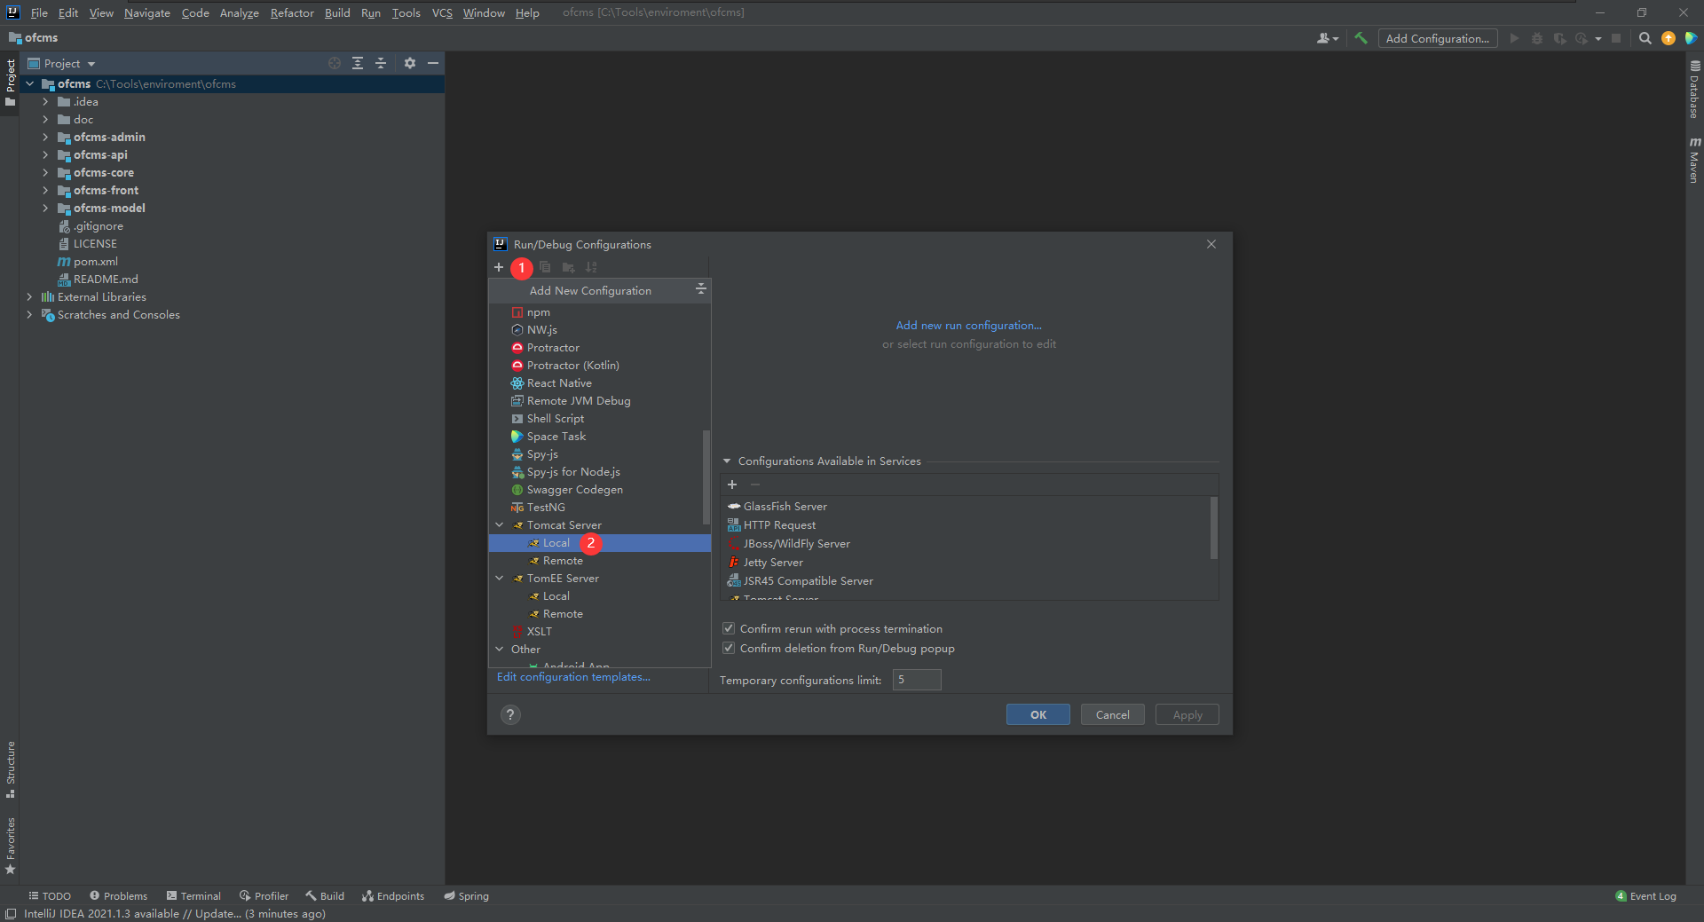Collapse the TomEE Server node
The image size is (1704, 922).
500,578
